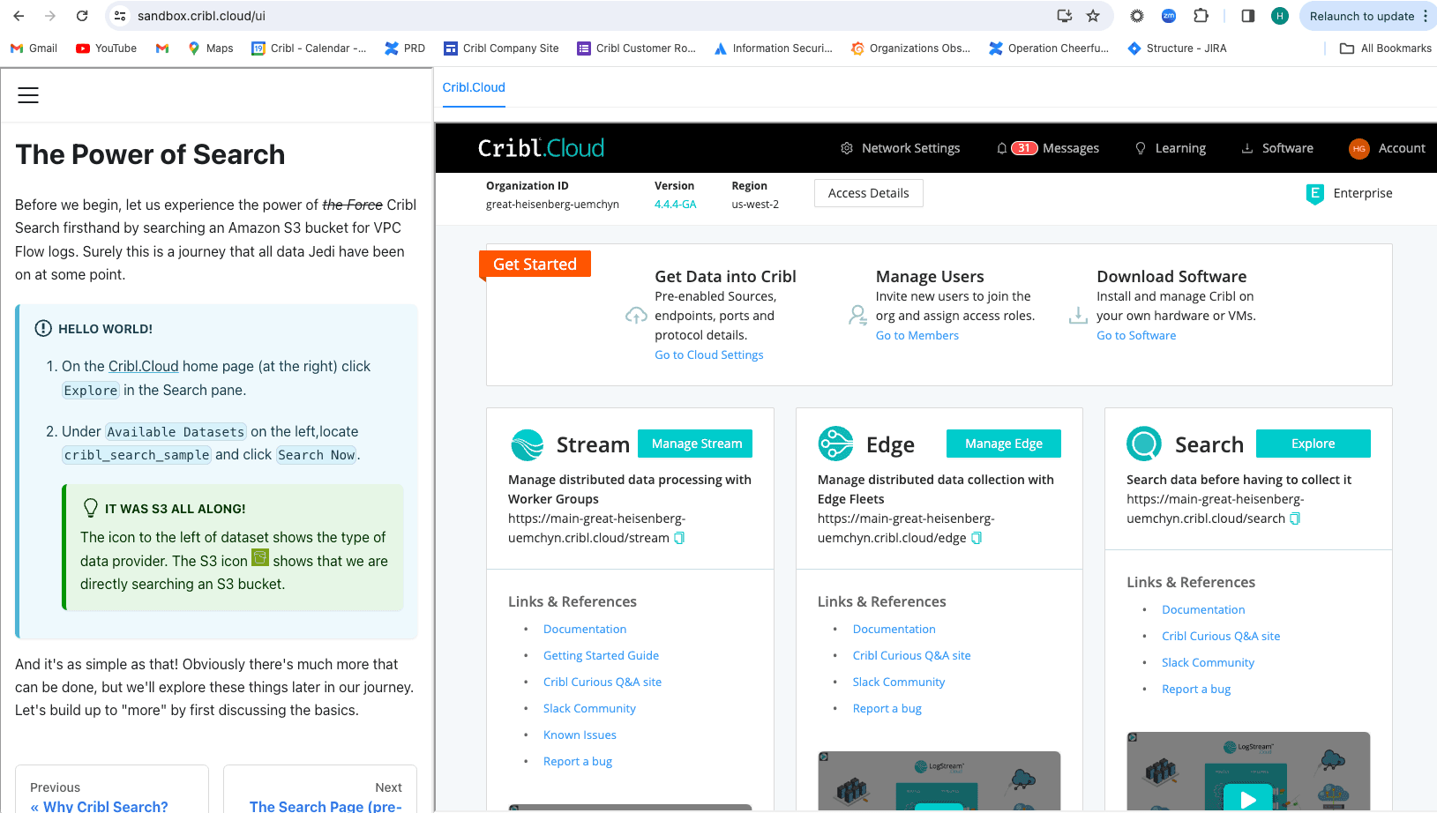The width and height of the screenshot is (1437, 813).
Task: Click Explore button in Search pane
Action: coord(1313,444)
